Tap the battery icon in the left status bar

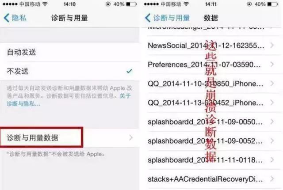point(131,4)
